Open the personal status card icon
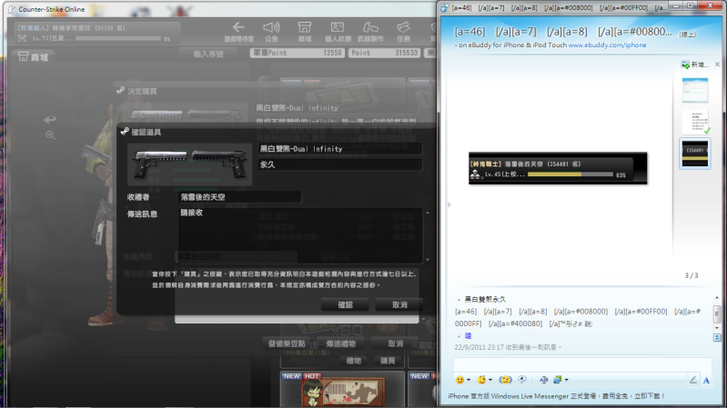727x408 pixels. (x=337, y=28)
